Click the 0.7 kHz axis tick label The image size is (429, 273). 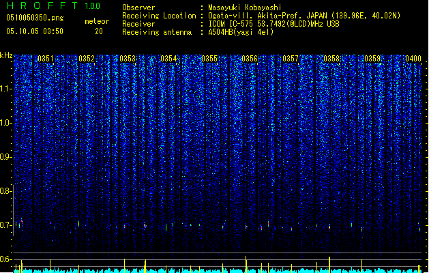pyautogui.click(x=5, y=225)
